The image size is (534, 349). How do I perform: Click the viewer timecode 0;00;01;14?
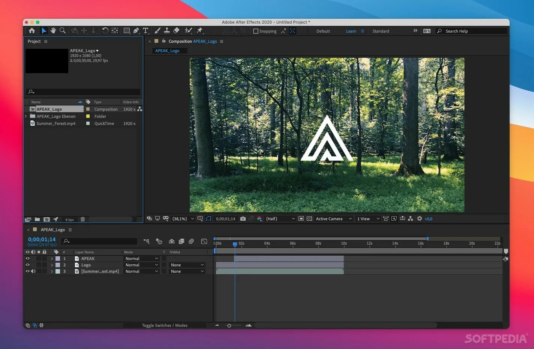coord(226,219)
